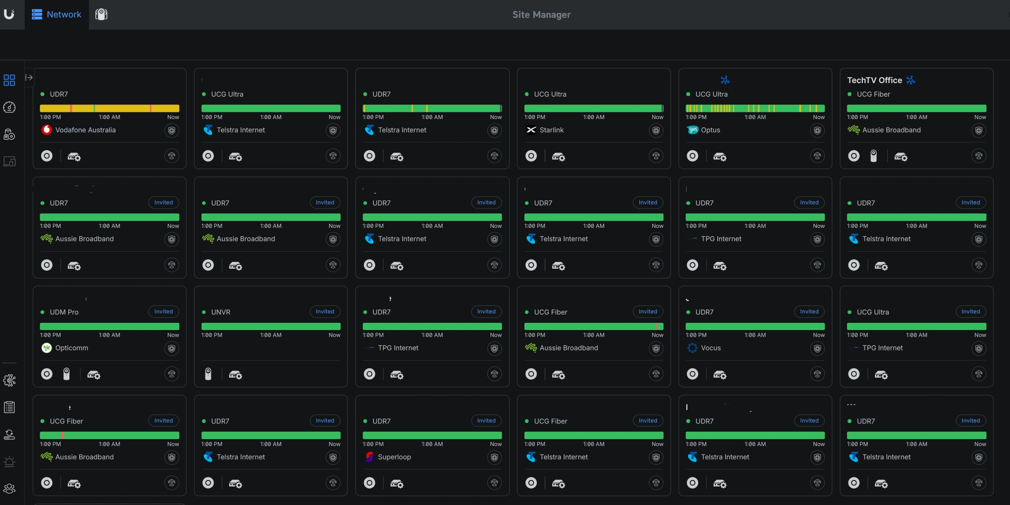Click the Optus ISP name
The image size is (1010, 505).
point(711,130)
